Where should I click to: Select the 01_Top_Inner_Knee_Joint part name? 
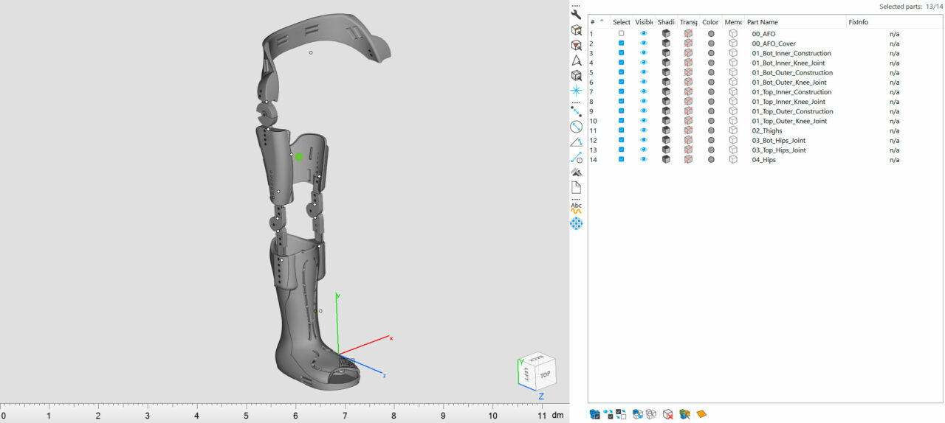(x=788, y=102)
